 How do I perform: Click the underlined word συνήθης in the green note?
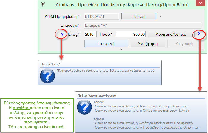21,108
